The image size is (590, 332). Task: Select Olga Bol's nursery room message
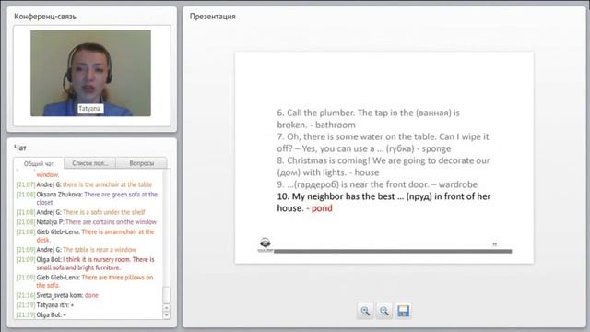86,264
